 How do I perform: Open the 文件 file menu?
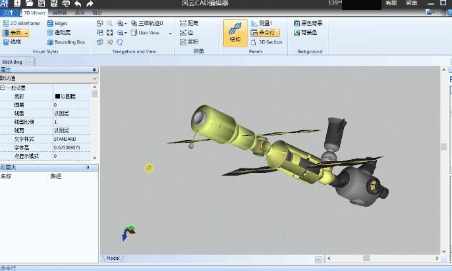pyautogui.click(x=9, y=12)
